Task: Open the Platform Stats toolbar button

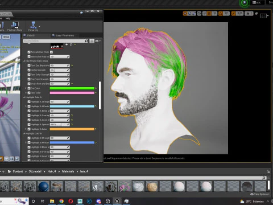Action: [15, 26]
